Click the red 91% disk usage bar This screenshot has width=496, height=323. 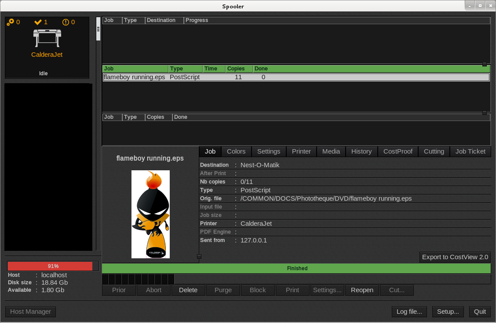[50, 266]
